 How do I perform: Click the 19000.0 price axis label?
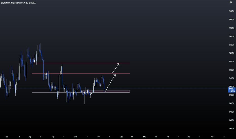click(x=231, y=95)
